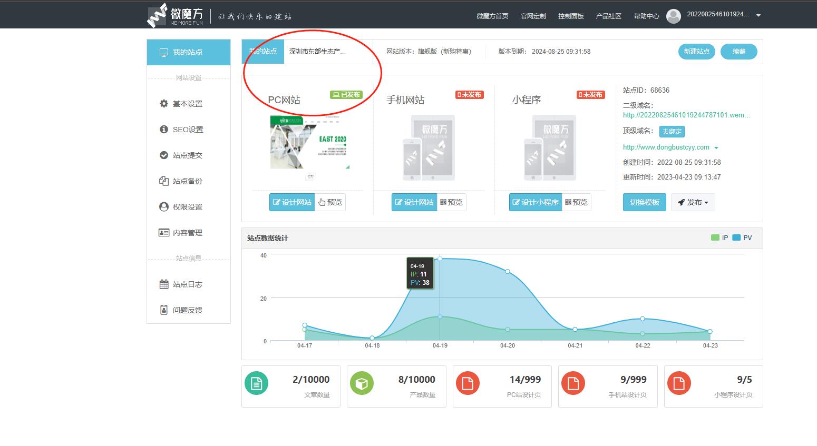Screen dimensions: 817x446
Task: Go to 微魔方首页 in top navigation
Action: 492,16
